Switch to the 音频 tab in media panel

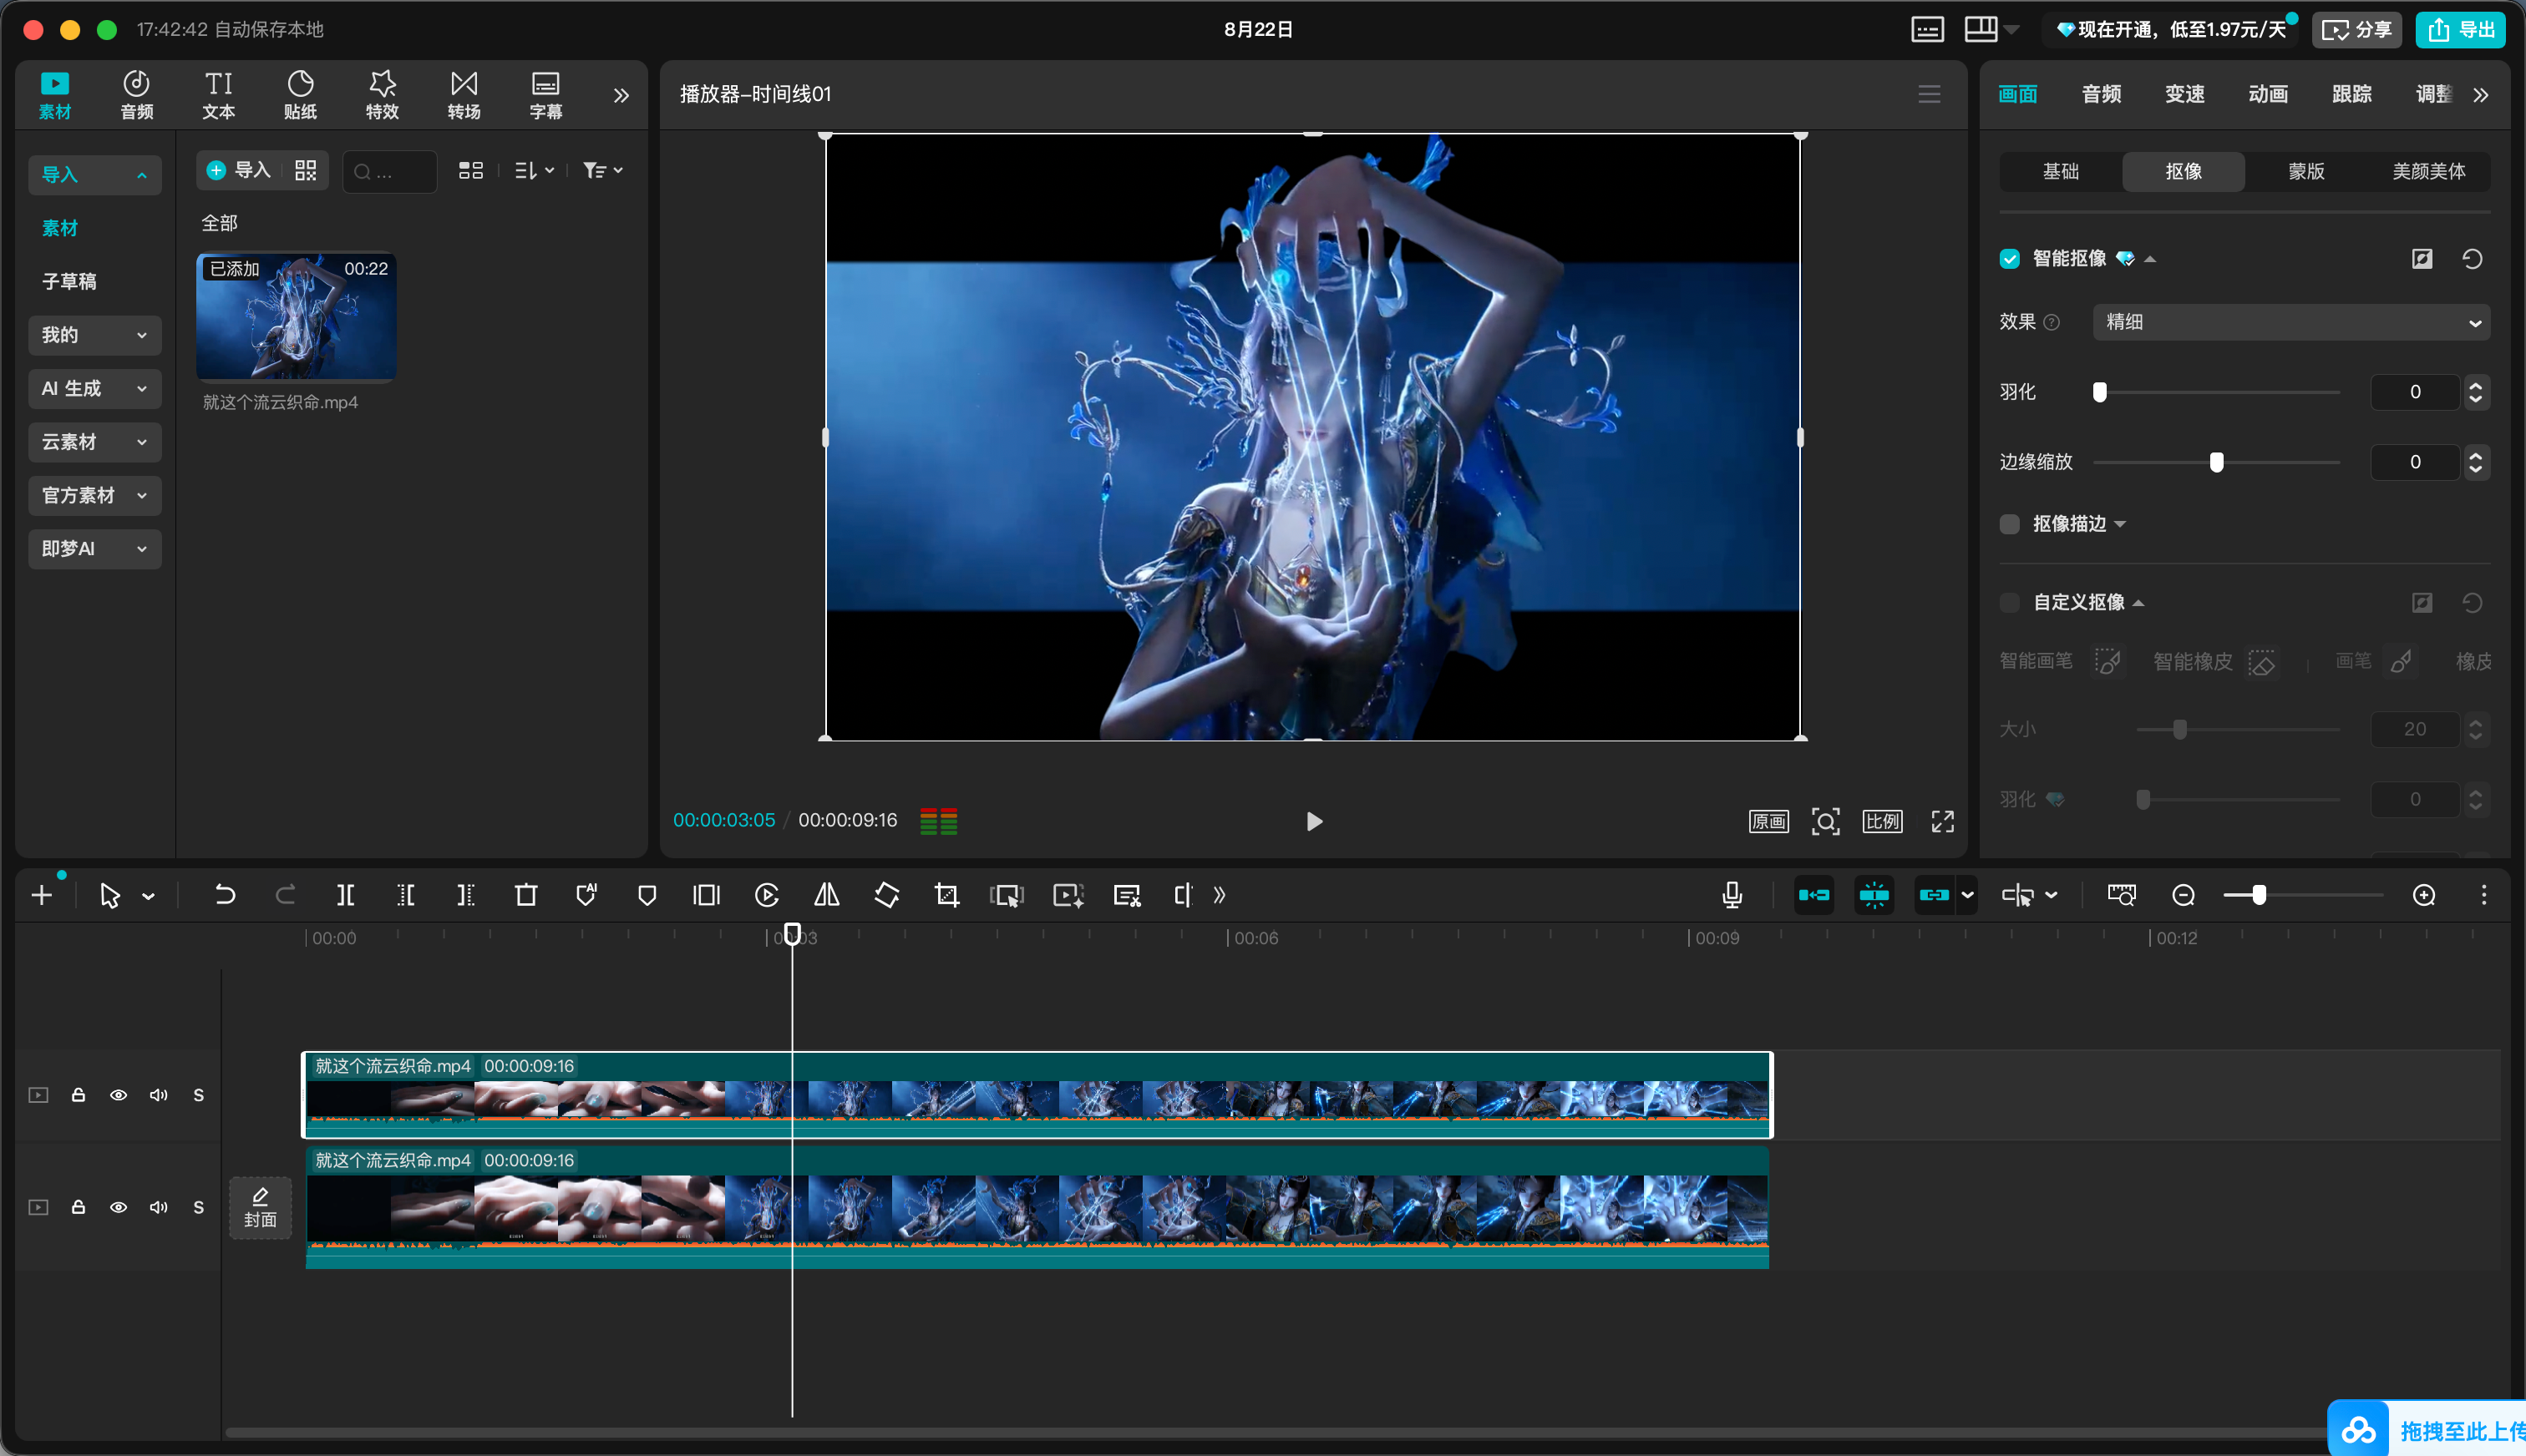point(137,95)
